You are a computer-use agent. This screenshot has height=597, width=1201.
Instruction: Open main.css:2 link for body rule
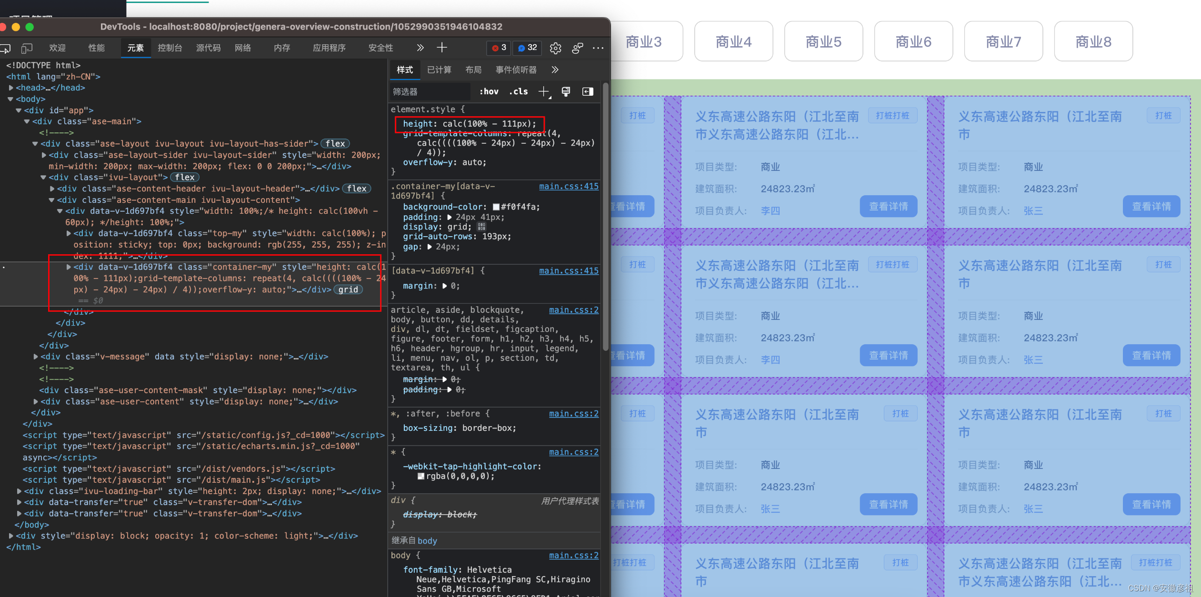click(574, 556)
